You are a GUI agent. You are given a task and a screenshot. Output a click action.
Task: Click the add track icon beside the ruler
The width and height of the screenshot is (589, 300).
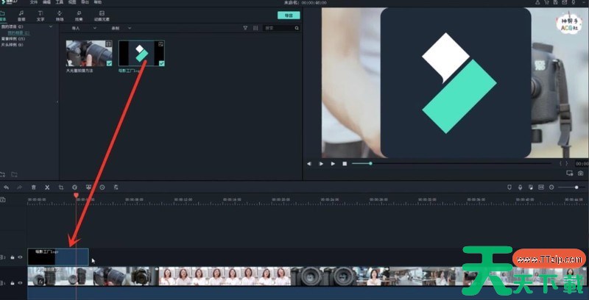[x=2, y=200]
